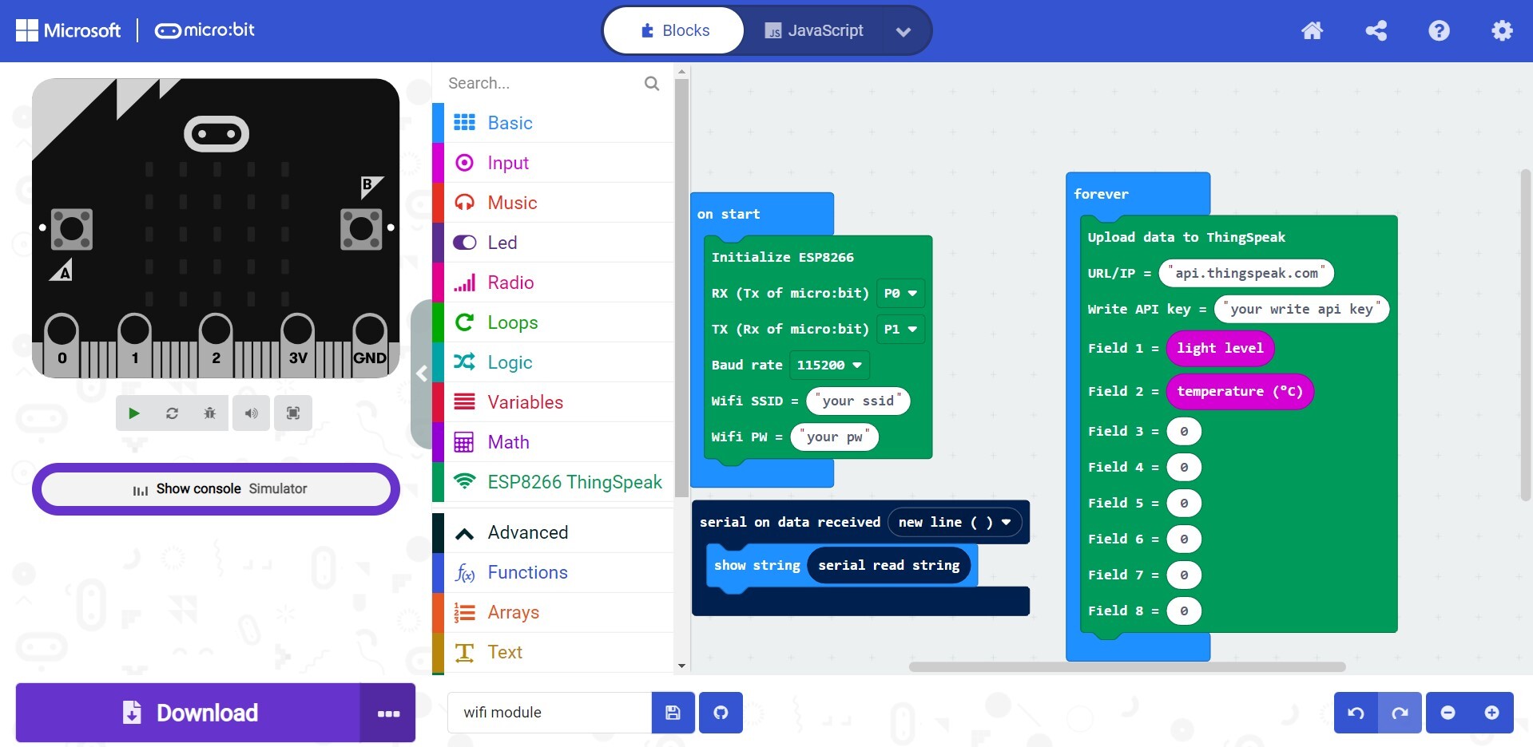Open the Logic blocks category

(553, 362)
